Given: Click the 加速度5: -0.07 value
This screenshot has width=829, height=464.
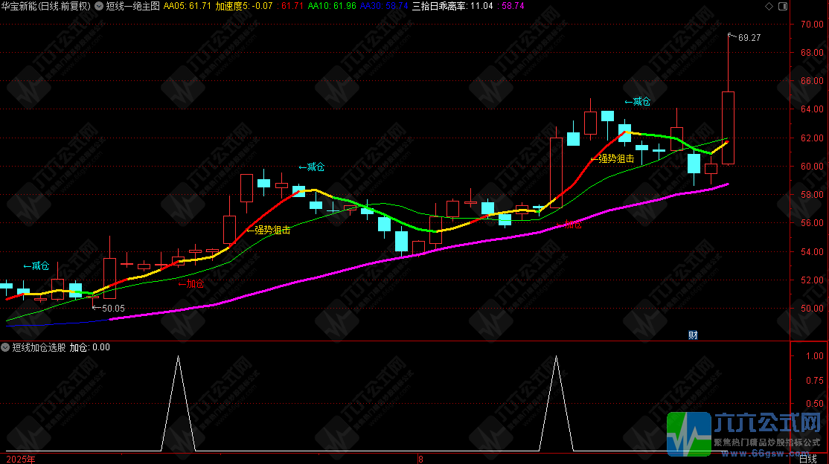Looking at the screenshot, I should pyautogui.click(x=244, y=7).
